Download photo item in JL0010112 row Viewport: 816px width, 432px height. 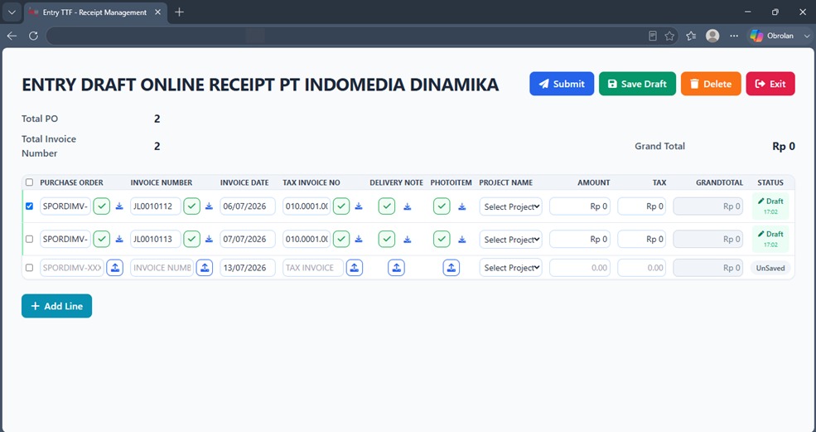(462, 206)
